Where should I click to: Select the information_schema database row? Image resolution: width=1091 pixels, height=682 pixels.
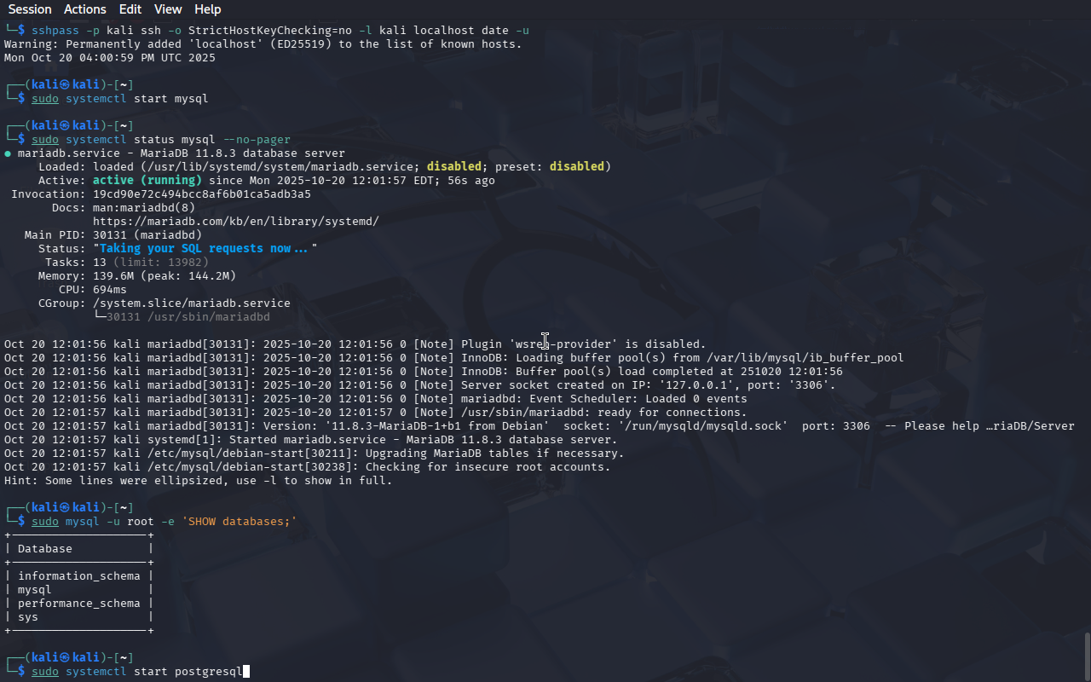[78, 576]
